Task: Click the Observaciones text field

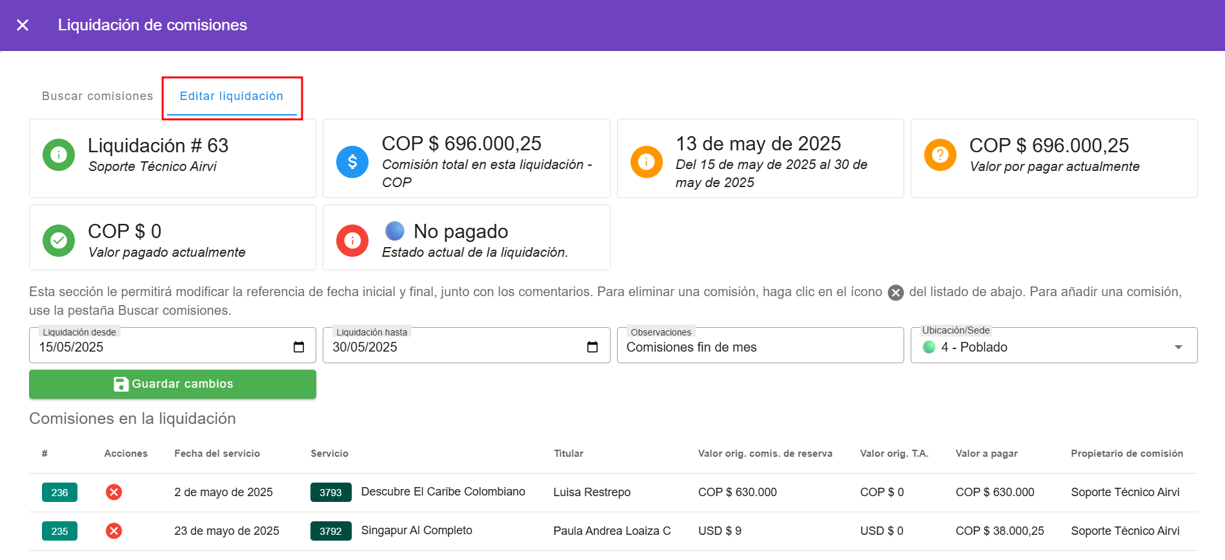Action: pos(760,347)
